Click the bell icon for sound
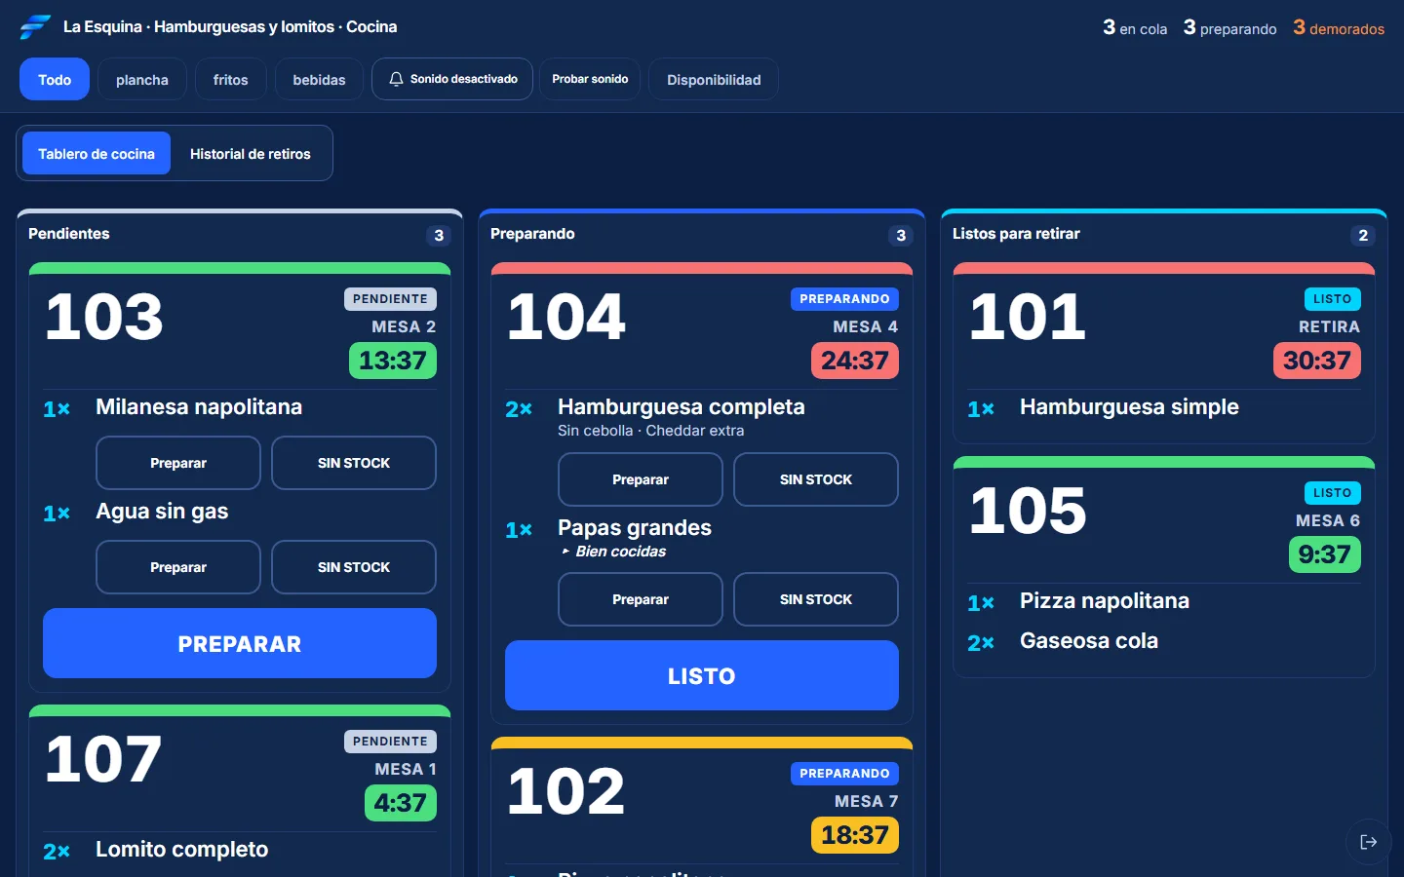Viewport: 1404px width, 877px height. coord(396,79)
